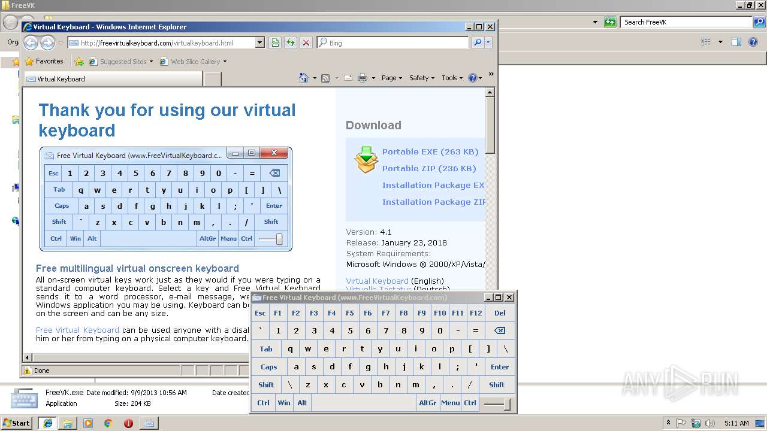The image size is (767, 431).
Task: Click the RSS Feeds icon
Action: (325, 78)
